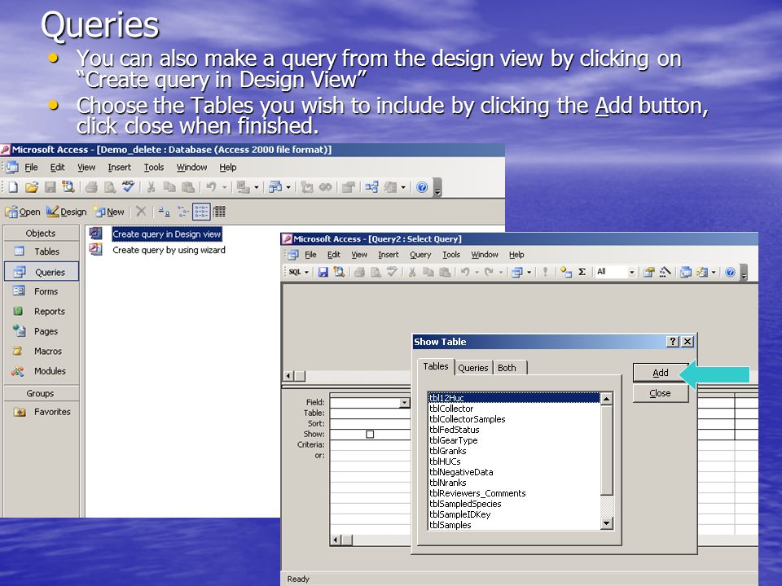Click the Small Icons view icon

183,212
